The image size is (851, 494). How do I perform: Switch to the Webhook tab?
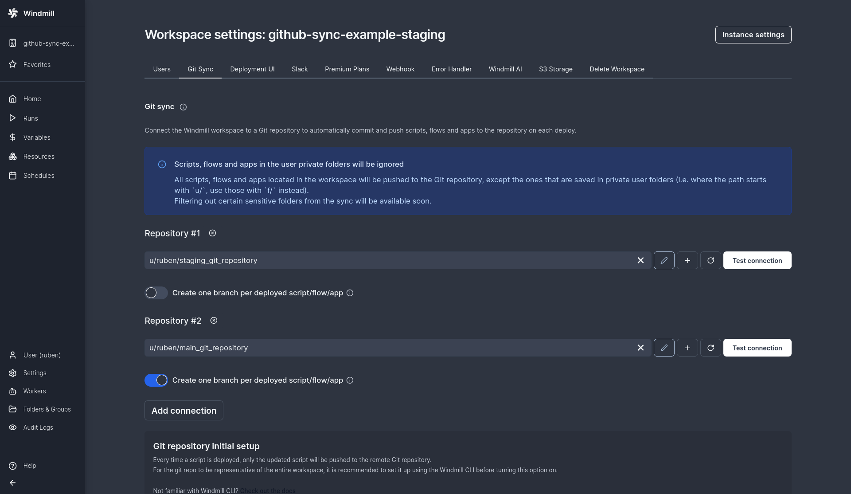click(400, 69)
